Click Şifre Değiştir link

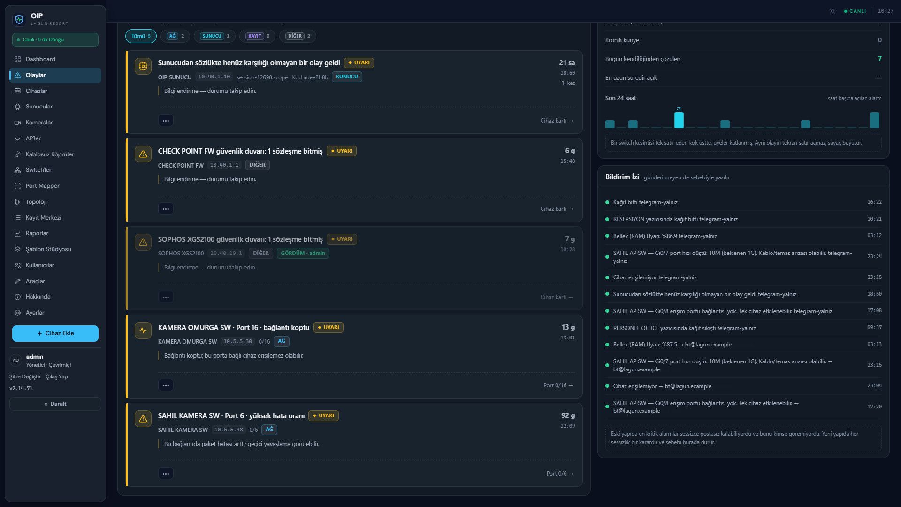(25, 377)
